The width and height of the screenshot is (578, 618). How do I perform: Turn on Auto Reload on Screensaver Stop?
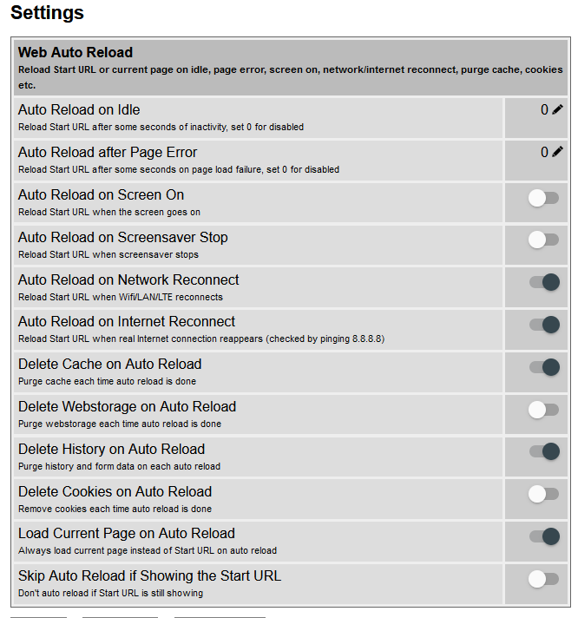click(x=544, y=240)
